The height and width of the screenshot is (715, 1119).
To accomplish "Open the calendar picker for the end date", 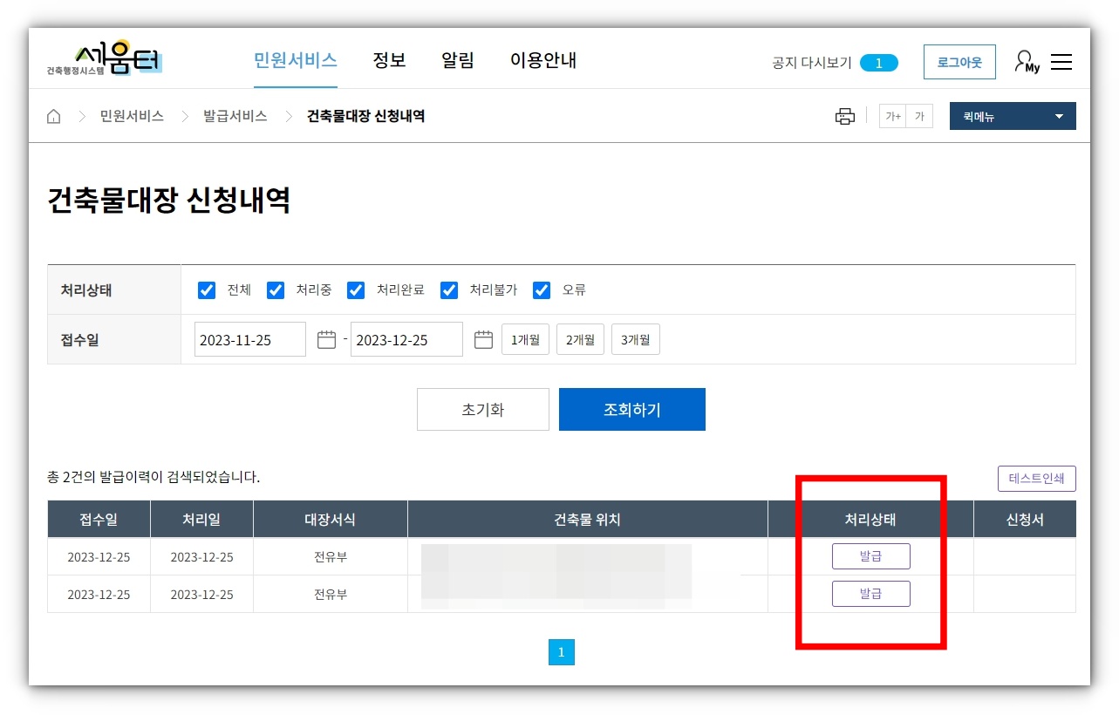I will point(482,339).
